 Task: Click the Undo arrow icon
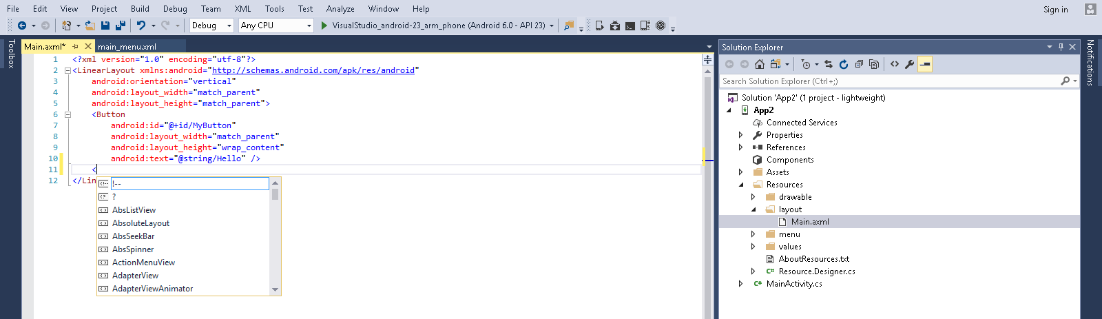pyautogui.click(x=141, y=25)
